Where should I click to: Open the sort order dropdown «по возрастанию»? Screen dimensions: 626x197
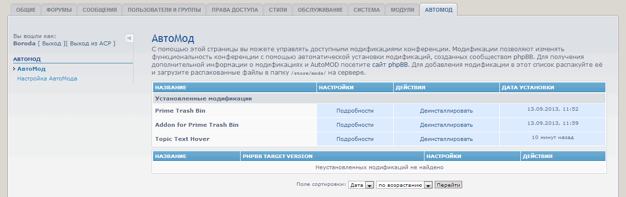(x=404, y=185)
